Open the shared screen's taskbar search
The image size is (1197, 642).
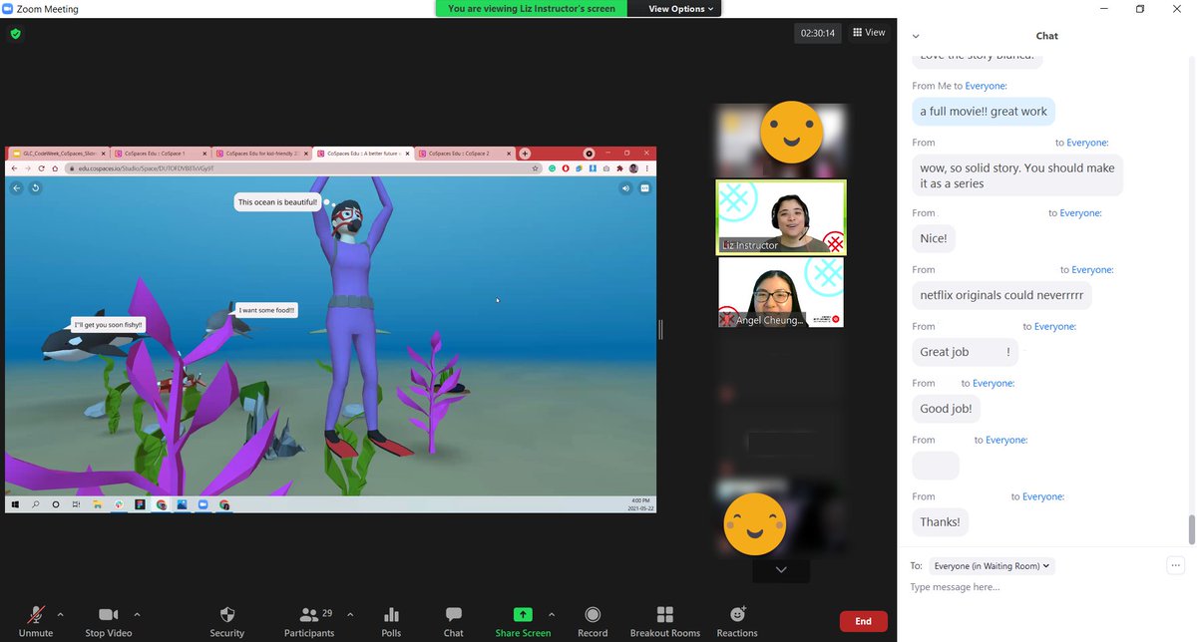click(x=36, y=504)
